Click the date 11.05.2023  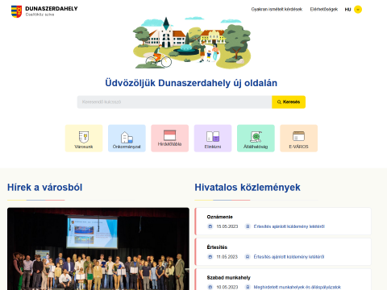point(227,257)
